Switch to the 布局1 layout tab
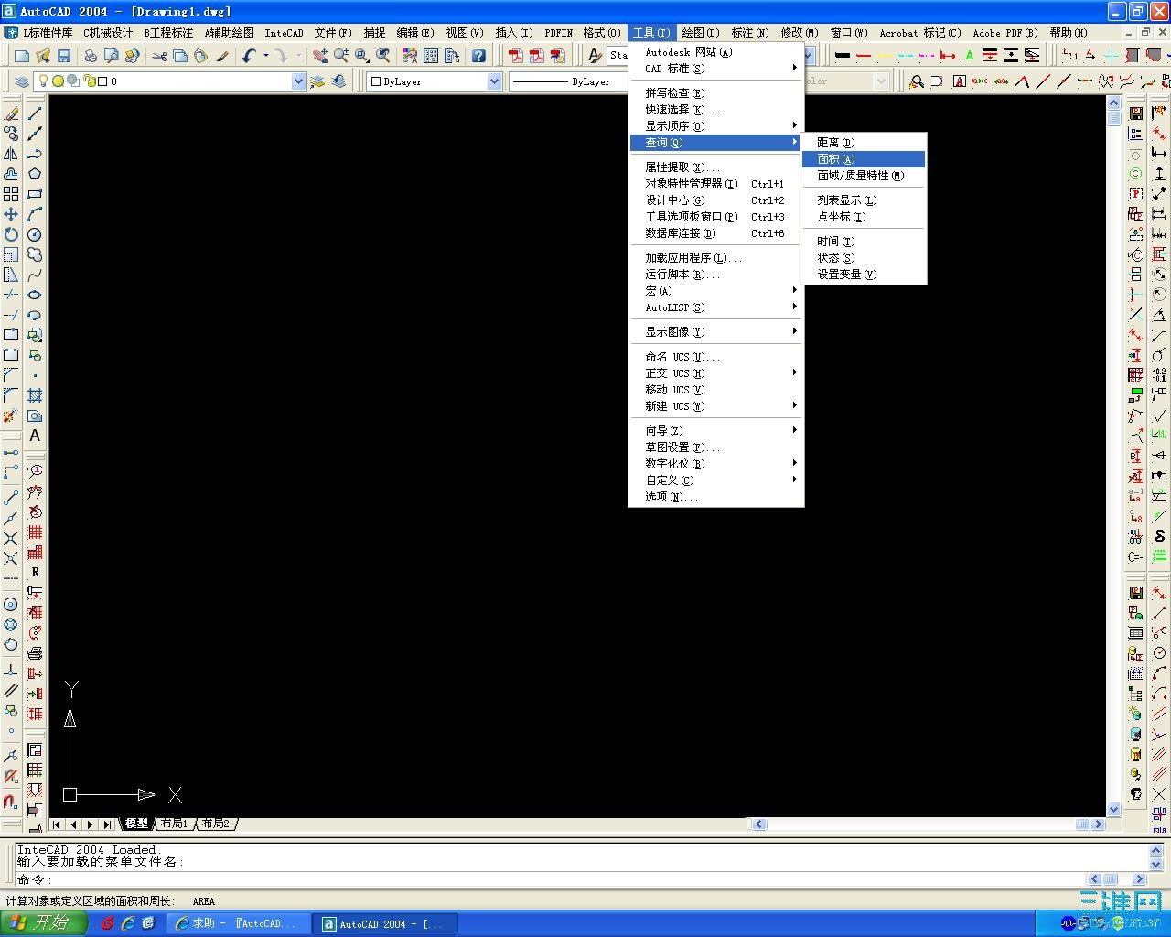The height and width of the screenshot is (937, 1171). (x=175, y=824)
